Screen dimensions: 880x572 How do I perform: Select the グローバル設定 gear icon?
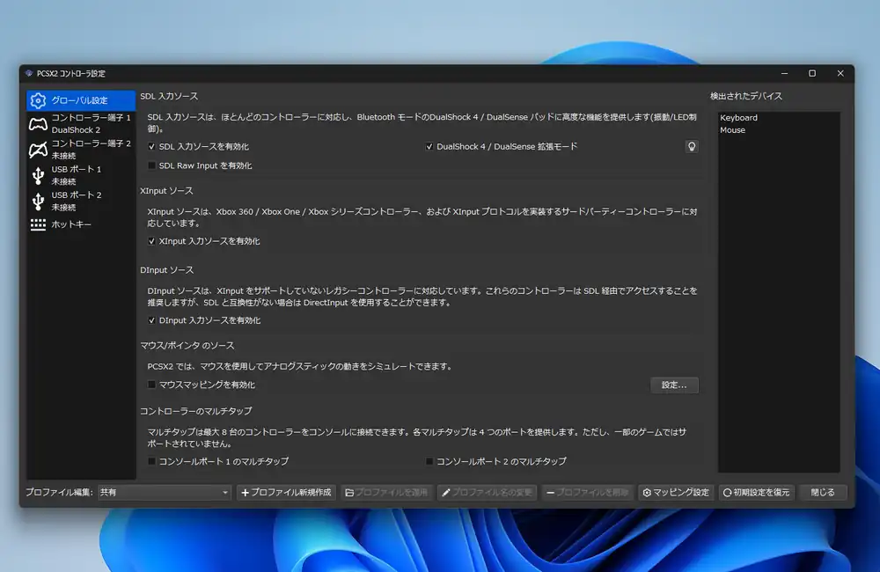(x=38, y=101)
